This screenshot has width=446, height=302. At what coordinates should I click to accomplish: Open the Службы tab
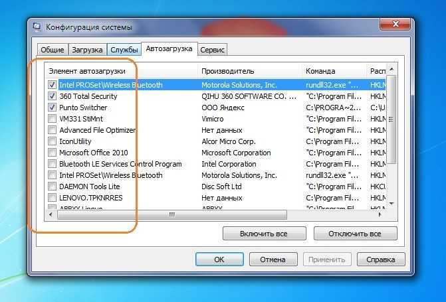point(124,50)
